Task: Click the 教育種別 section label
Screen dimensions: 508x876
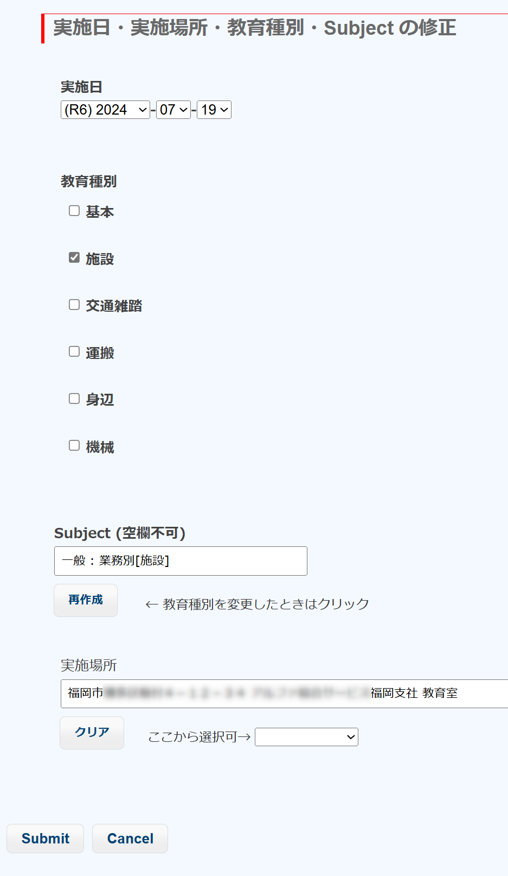Action: tap(89, 181)
